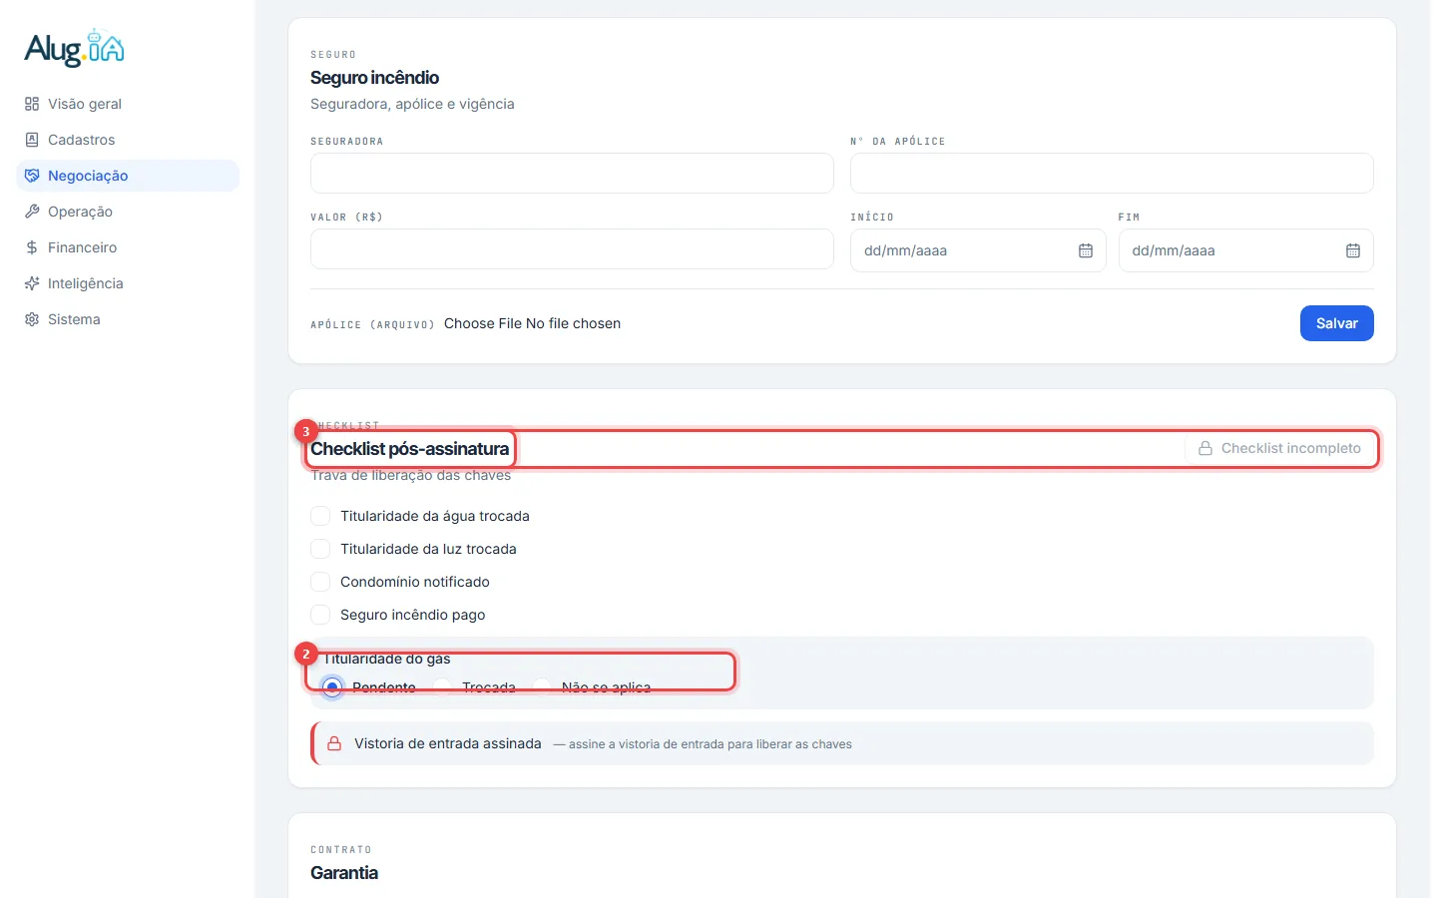Click the Checklist incompleto button
The width and height of the screenshot is (1437, 898).
(1279, 448)
